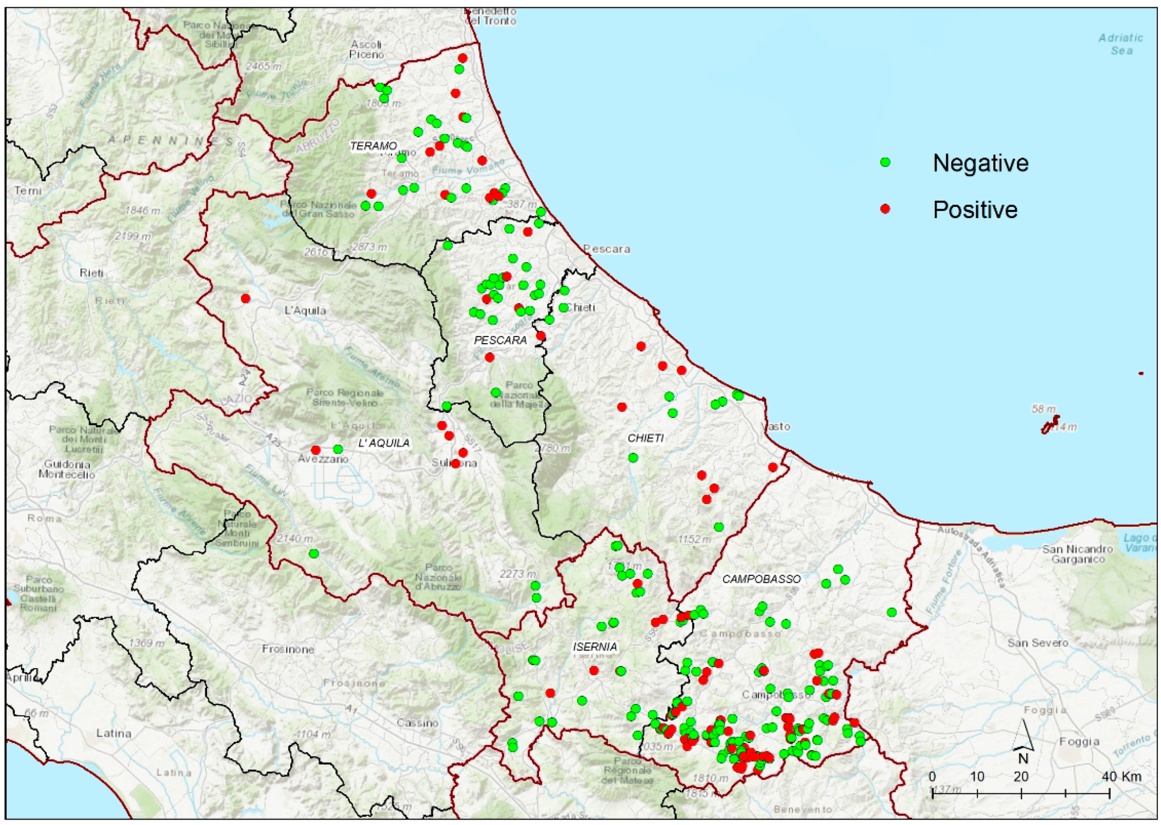Viewport: 1161px width, 825px height.
Task: Click the TERAMO province label
Action: pos(373,146)
